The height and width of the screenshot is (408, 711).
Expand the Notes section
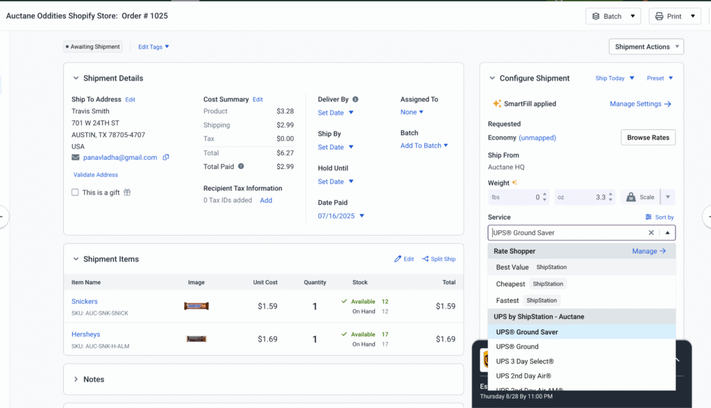76,380
